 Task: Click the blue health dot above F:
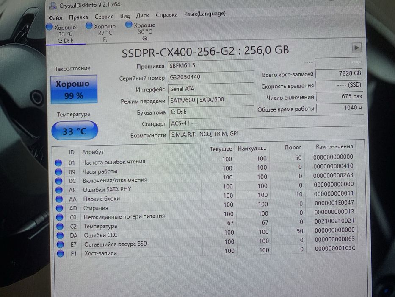tap(89, 25)
